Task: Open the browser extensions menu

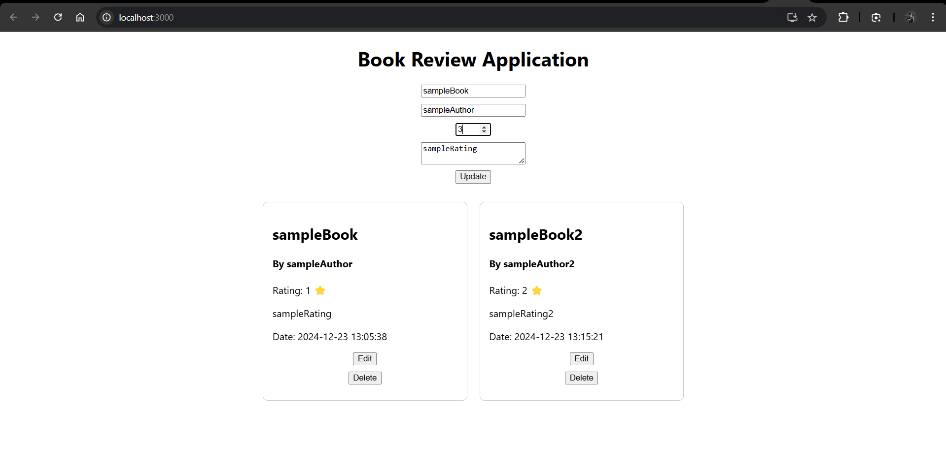Action: (843, 17)
